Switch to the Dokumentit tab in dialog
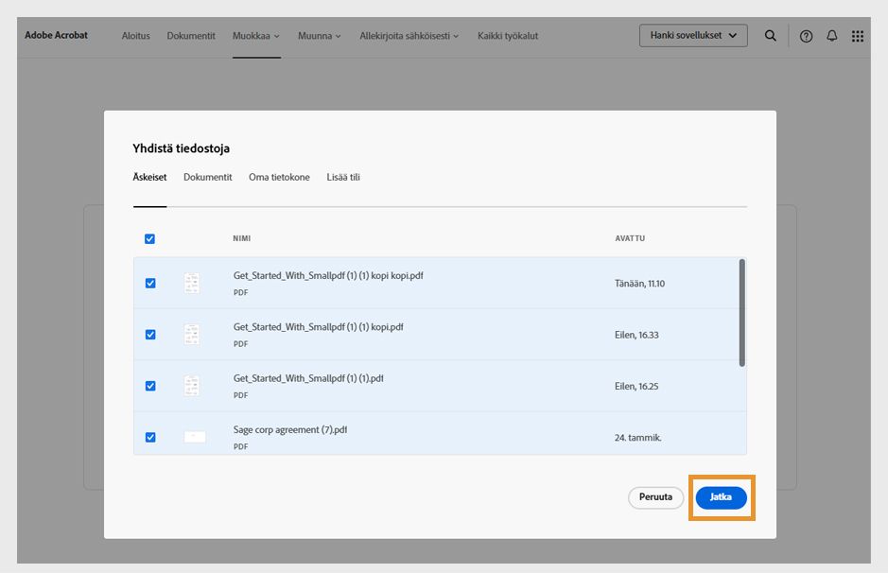 [207, 177]
